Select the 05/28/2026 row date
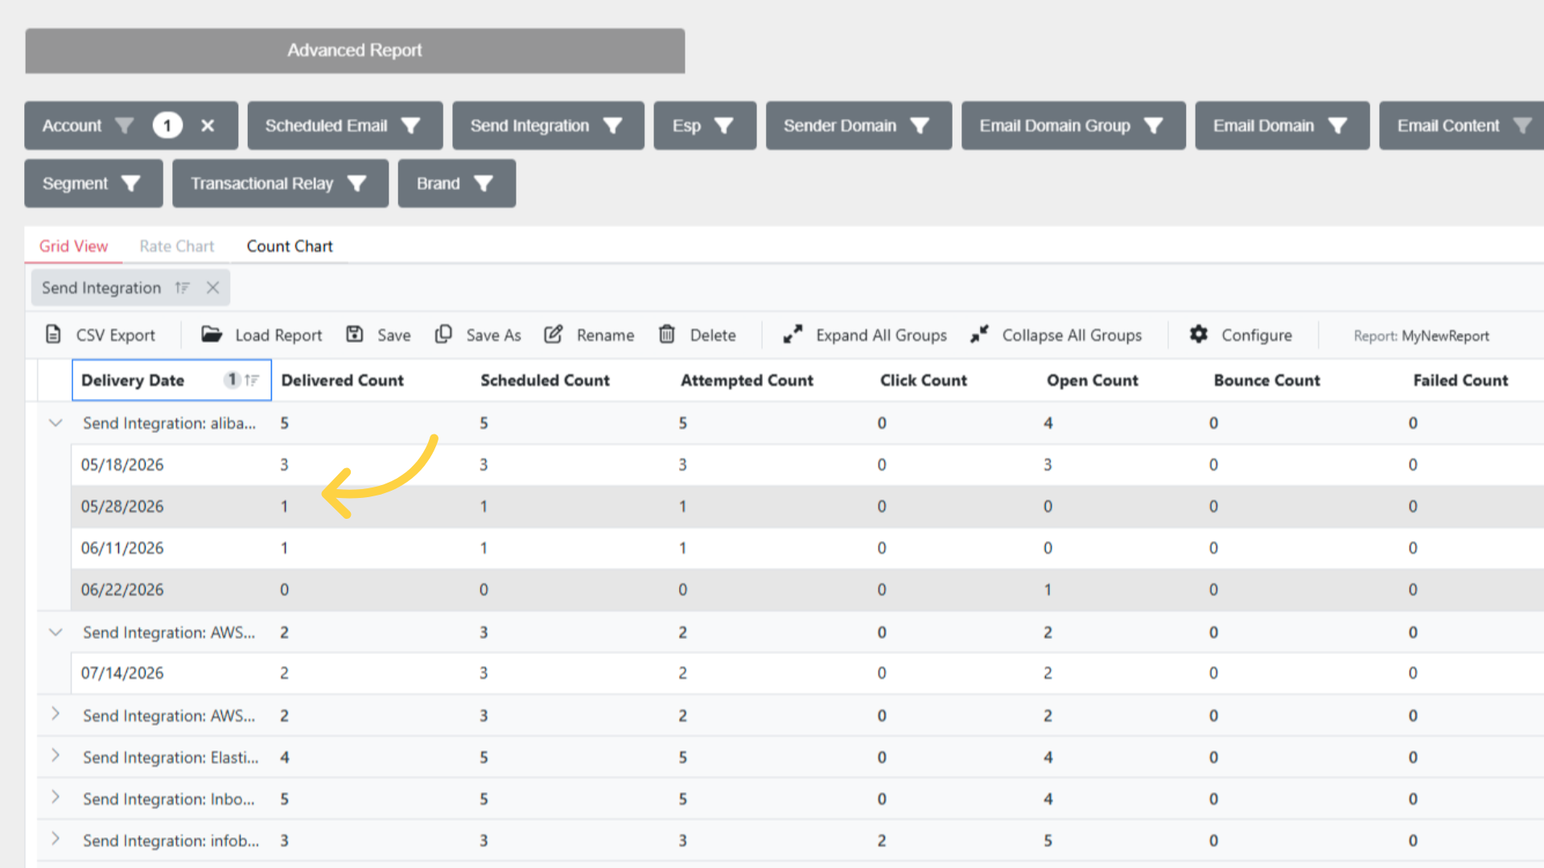Viewport: 1544px width, 868px height. coord(122,507)
